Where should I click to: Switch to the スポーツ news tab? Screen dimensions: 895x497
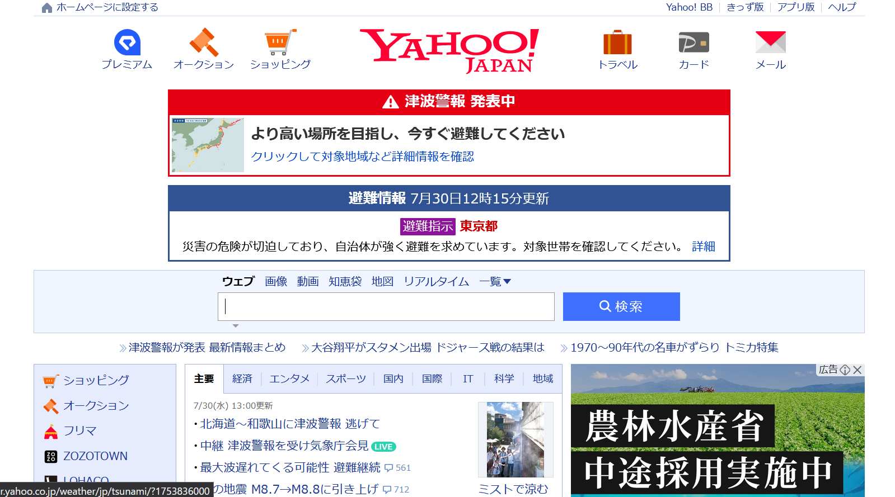(x=346, y=378)
